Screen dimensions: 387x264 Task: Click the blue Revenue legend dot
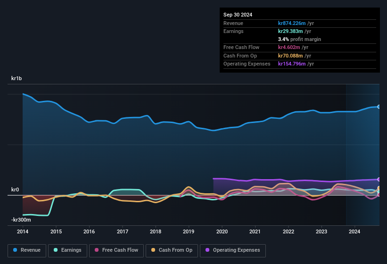(x=15, y=250)
